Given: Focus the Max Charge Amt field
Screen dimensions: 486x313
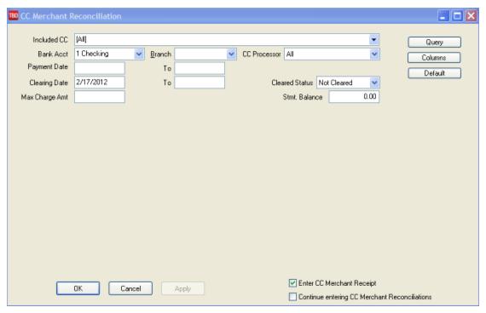Looking at the screenshot, I should pyautogui.click(x=100, y=97).
